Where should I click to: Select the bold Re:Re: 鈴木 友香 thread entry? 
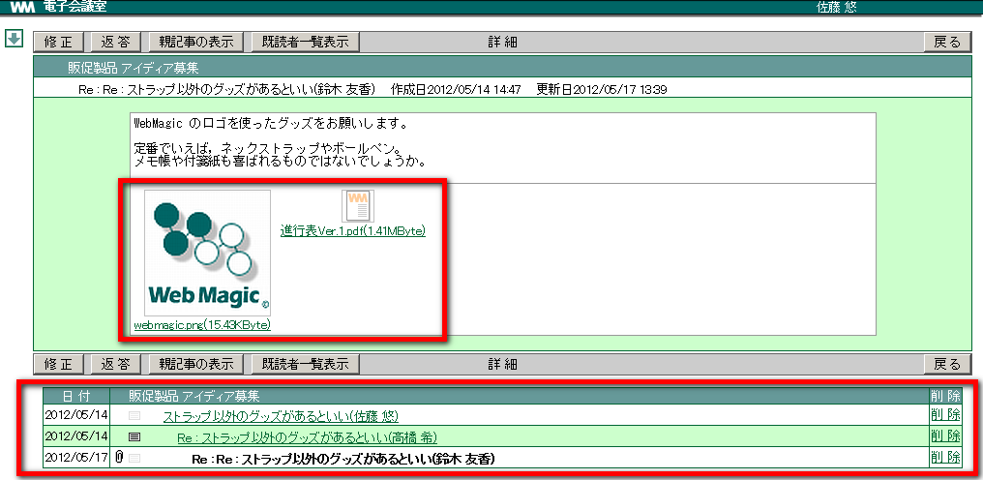coord(343,459)
